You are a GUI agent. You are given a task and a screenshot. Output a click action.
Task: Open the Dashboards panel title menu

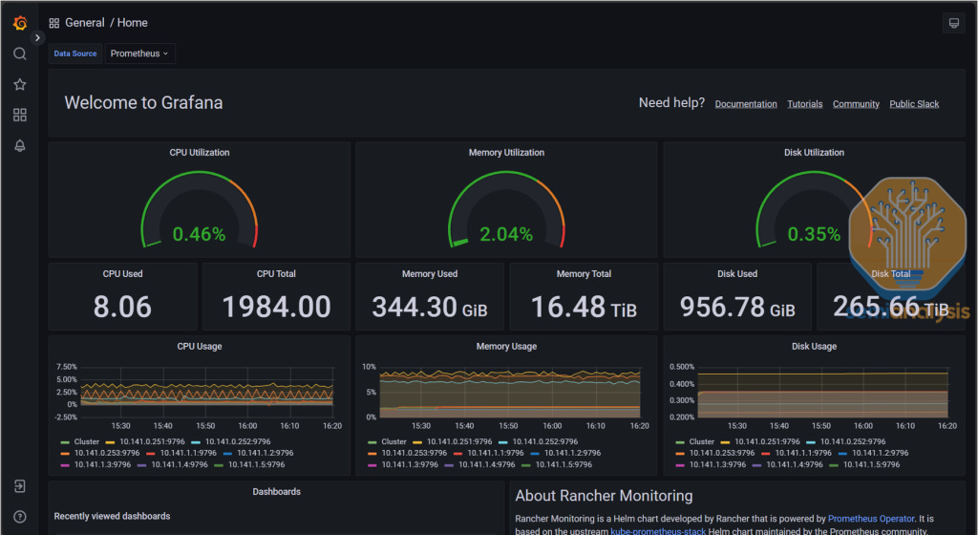point(276,492)
